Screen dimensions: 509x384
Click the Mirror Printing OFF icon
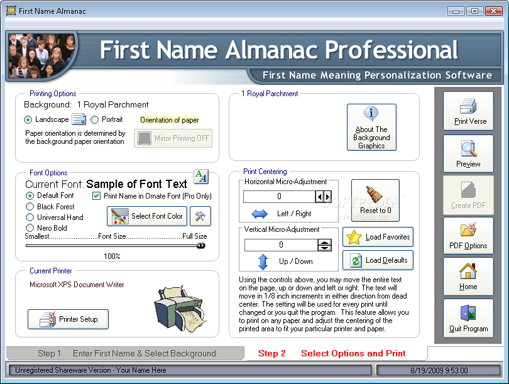pos(145,138)
